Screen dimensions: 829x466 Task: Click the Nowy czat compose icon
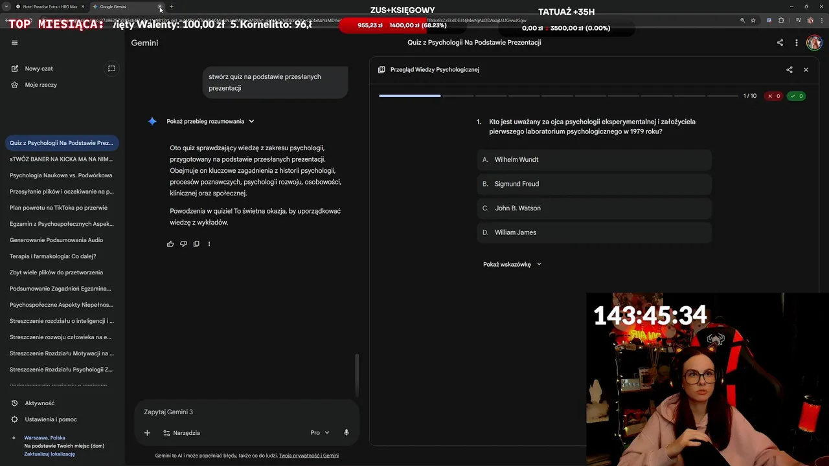click(x=14, y=69)
